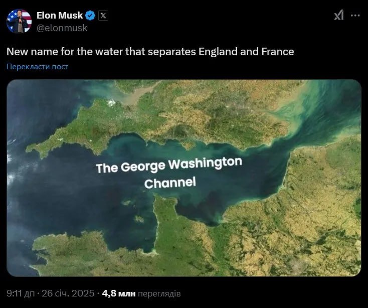Click the переглядів views label
368x308 pixels.
159,293
